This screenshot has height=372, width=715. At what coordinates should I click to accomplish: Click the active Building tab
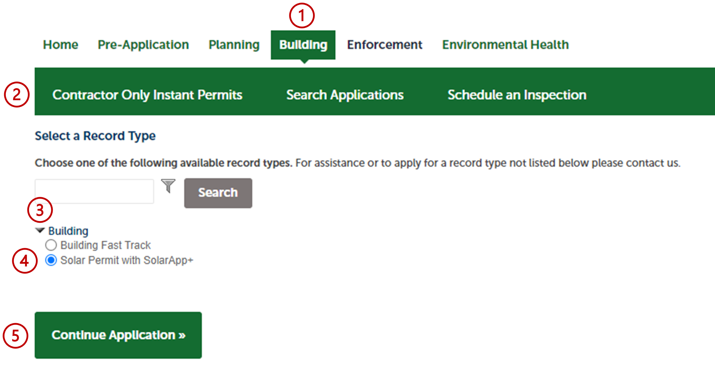303,45
